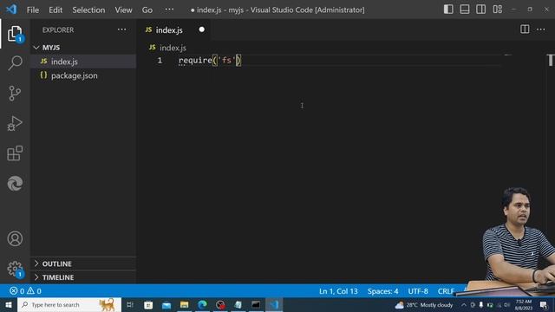Screen dimensions: 555x312
Task: Collapse the MYJS folder section
Action: pos(83,48)
